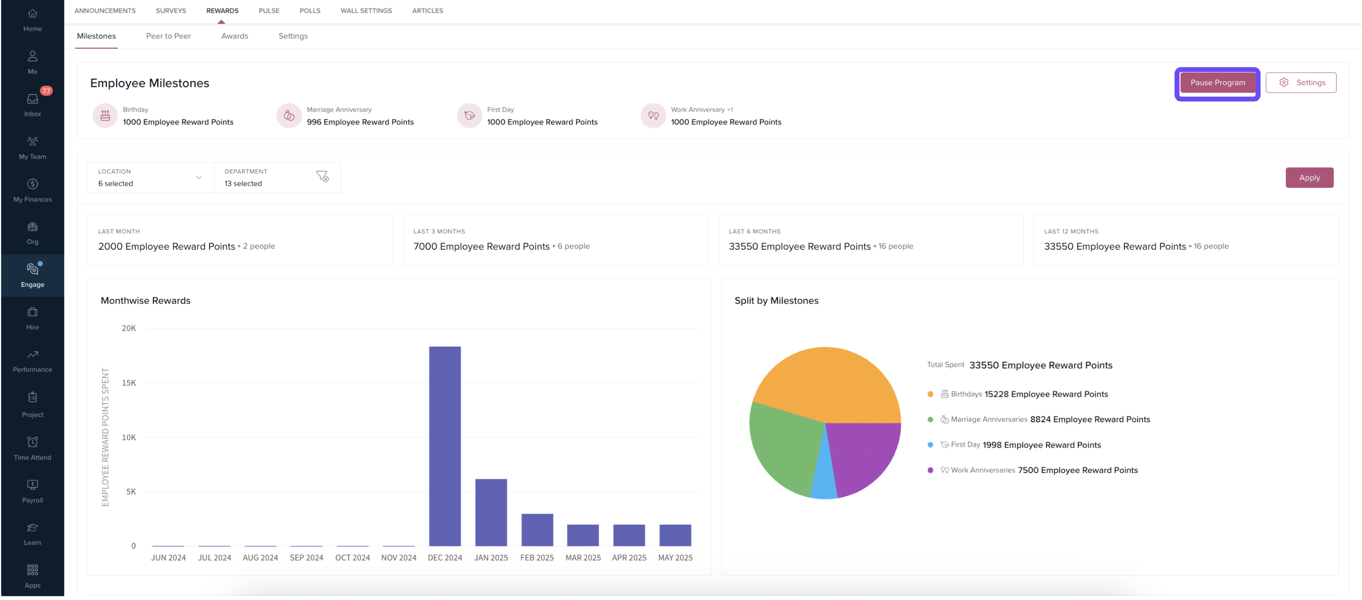Open the Inbox sidebar icon
The width and height of the screenshot is (1362, 600).
pos(32,99)
